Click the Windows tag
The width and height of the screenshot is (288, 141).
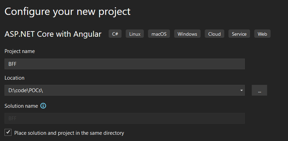(187, 34)
